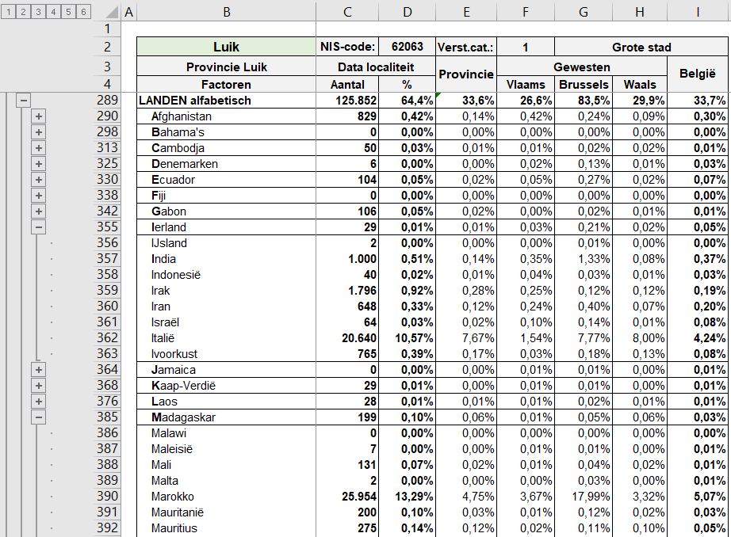
Task: Select column H header
Action: 640,12
